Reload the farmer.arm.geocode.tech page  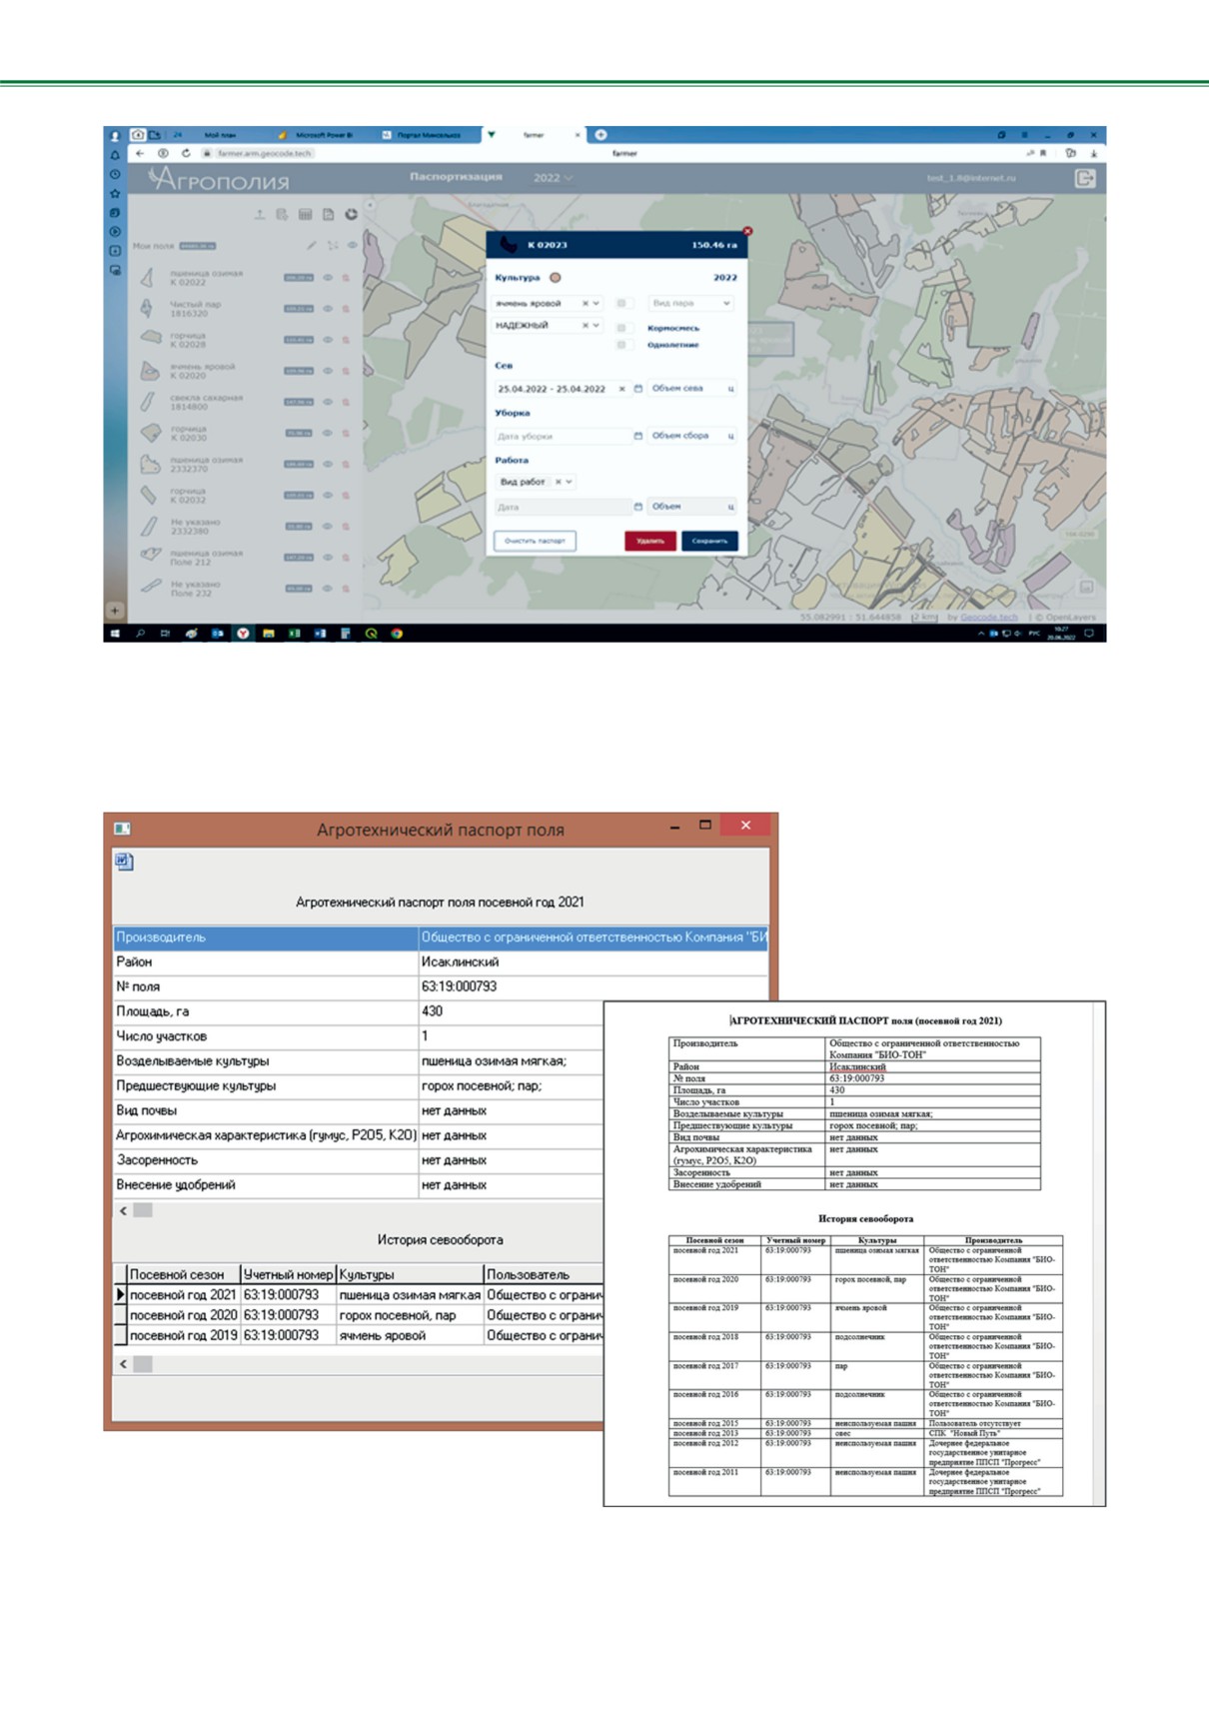[186, 153]
